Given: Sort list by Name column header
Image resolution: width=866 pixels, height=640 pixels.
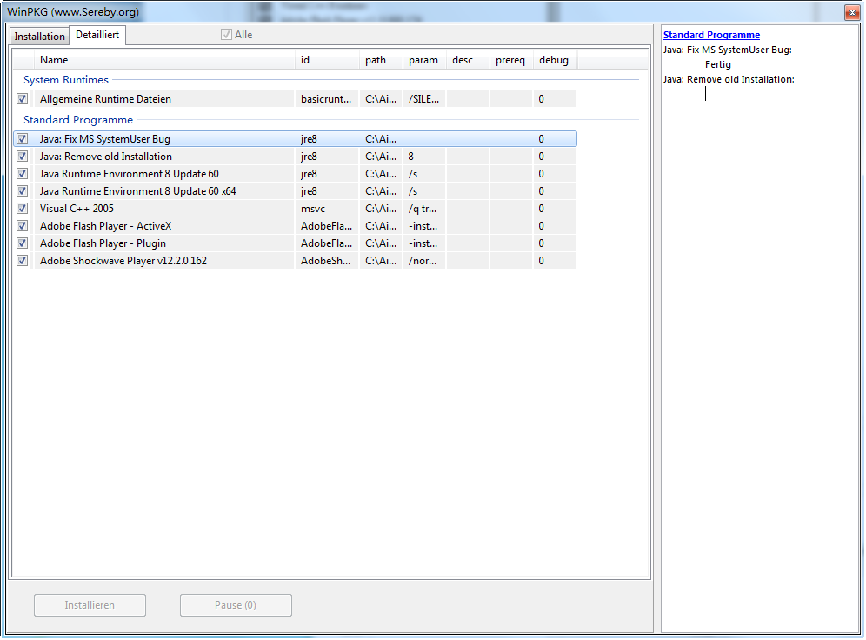Looking at the screenshot, I should pyautogui.click(x=165, y=60).
